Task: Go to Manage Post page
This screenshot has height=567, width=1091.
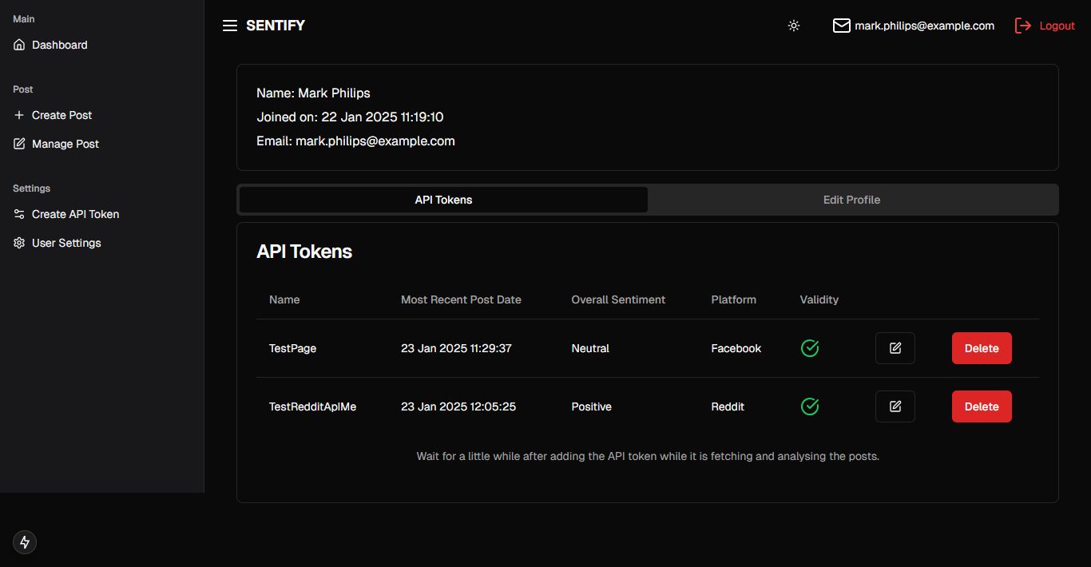Action: [65, 144]
